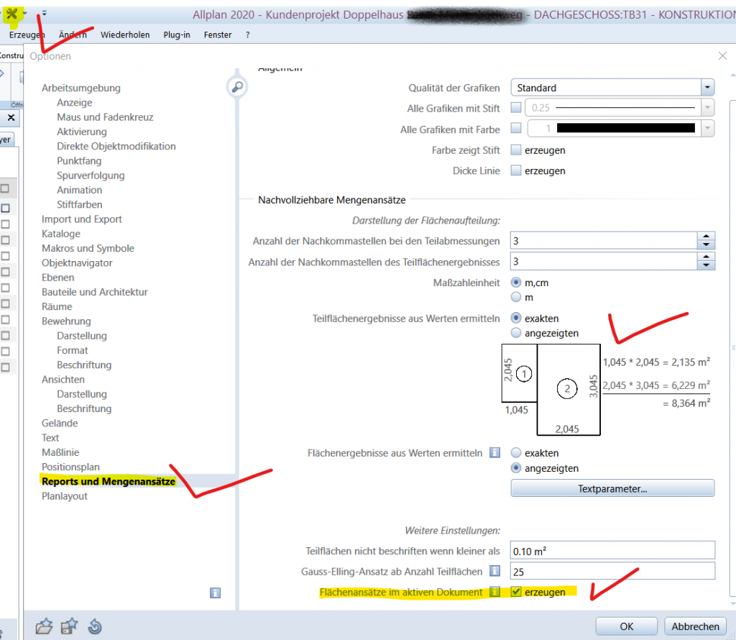Open the color selection dropdown next to Farbe
Viewport: 736px width, 640px height.
coord(707,127)
